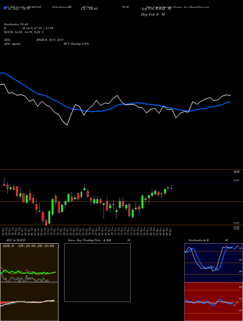Click the '91.42' label on Stochastics panel
Screen dimensions: 243x321
pyautogui.click(x=235, y=247)
